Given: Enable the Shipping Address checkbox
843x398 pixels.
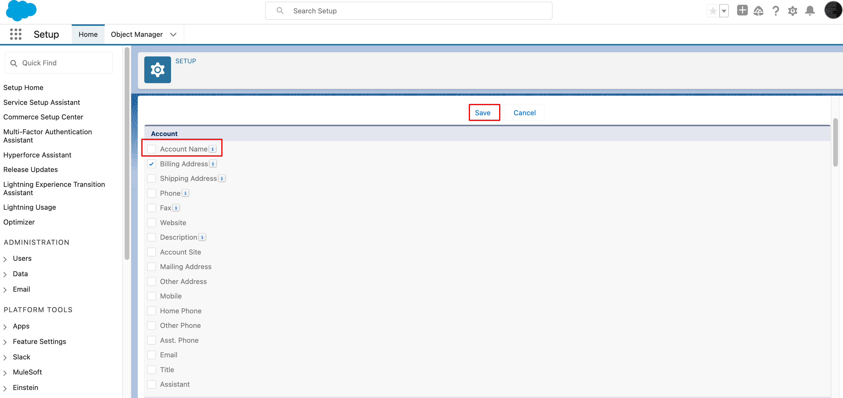Looking at the screenshot, I should pos(151,179).
